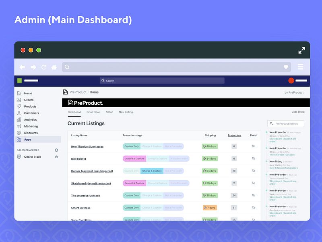Click Deposit & Capture stage for Skateboard
Viewport: 322px width, 242px height.
pyautogui.click(x=134, y=183)
